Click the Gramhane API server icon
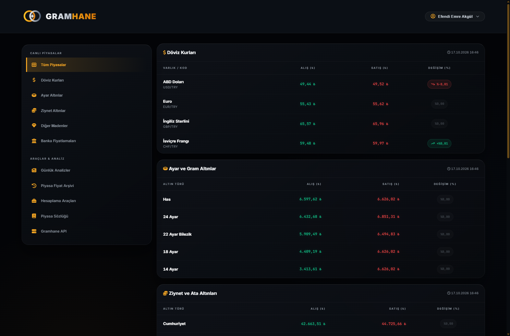 [34, 231]
